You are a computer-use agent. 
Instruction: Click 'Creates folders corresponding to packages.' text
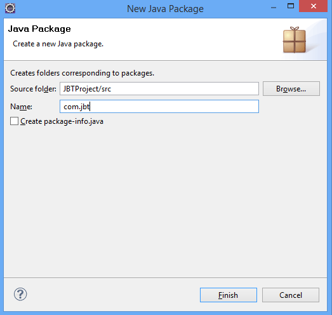click(x=82, y=73)
